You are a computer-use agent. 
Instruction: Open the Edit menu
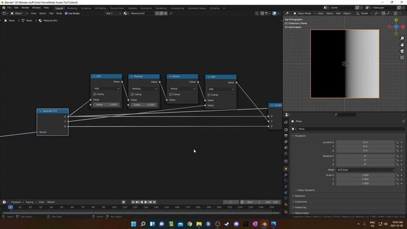point(17,8)
